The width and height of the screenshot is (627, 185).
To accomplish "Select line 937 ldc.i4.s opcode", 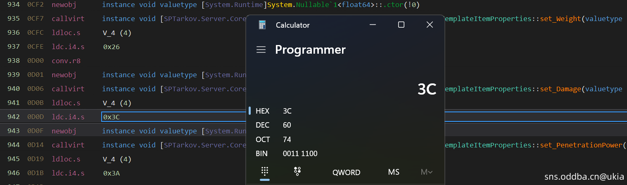I will [x=68, y=47].
